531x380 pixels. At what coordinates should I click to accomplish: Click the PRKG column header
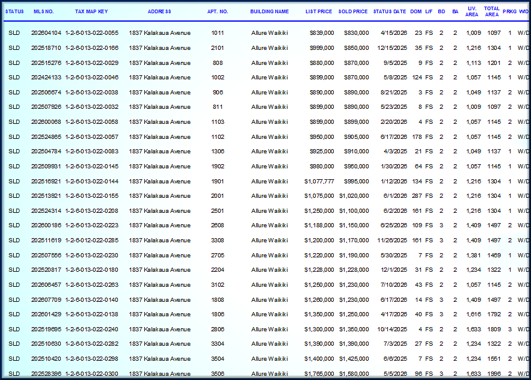click(510, 11)
